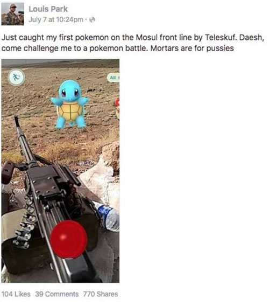Image resolution: width=269 pixels, height=306 pixels.
Task: View the 104 Likes list
Action: click(16, 294)
